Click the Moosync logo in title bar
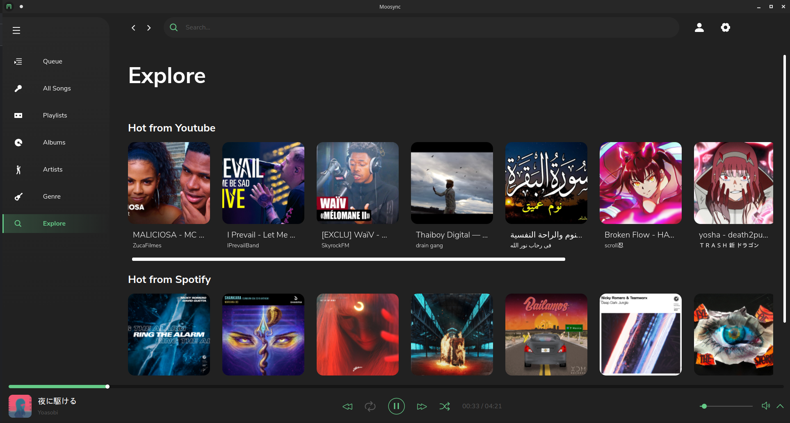 click(9, 7)
